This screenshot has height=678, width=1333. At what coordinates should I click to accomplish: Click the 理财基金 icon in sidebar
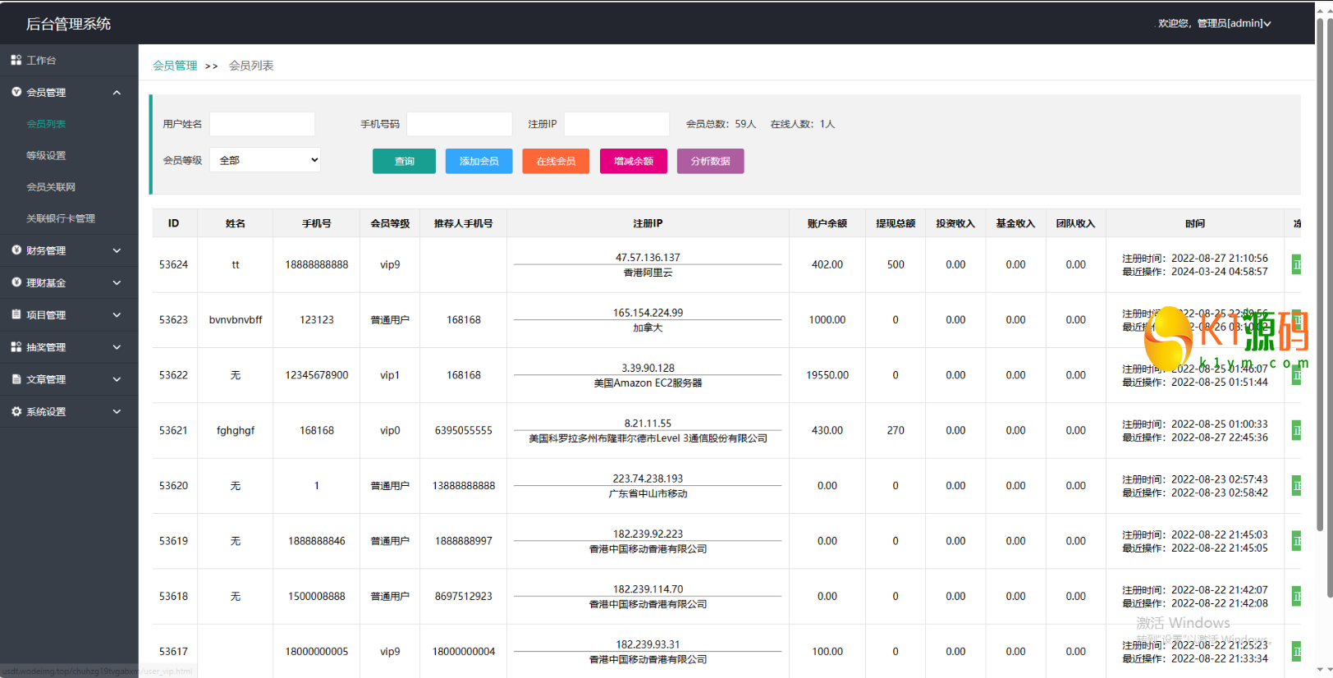point(16,282)
